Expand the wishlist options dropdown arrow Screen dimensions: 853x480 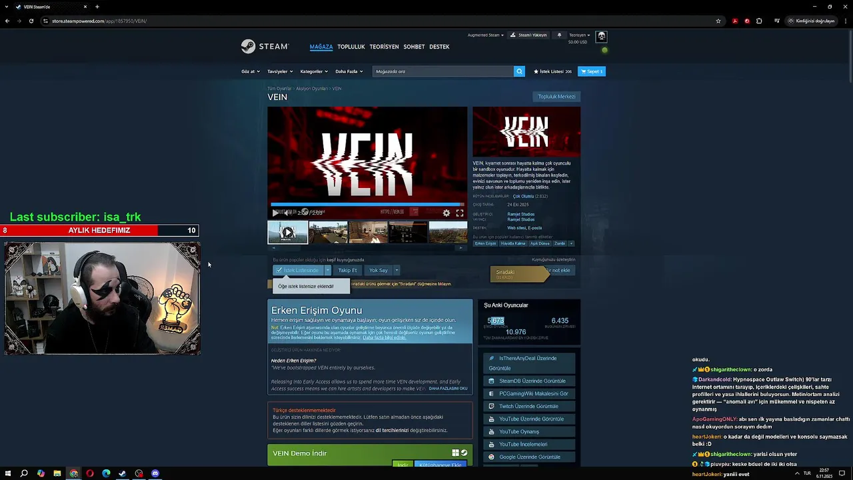click(x=328, y=270)
